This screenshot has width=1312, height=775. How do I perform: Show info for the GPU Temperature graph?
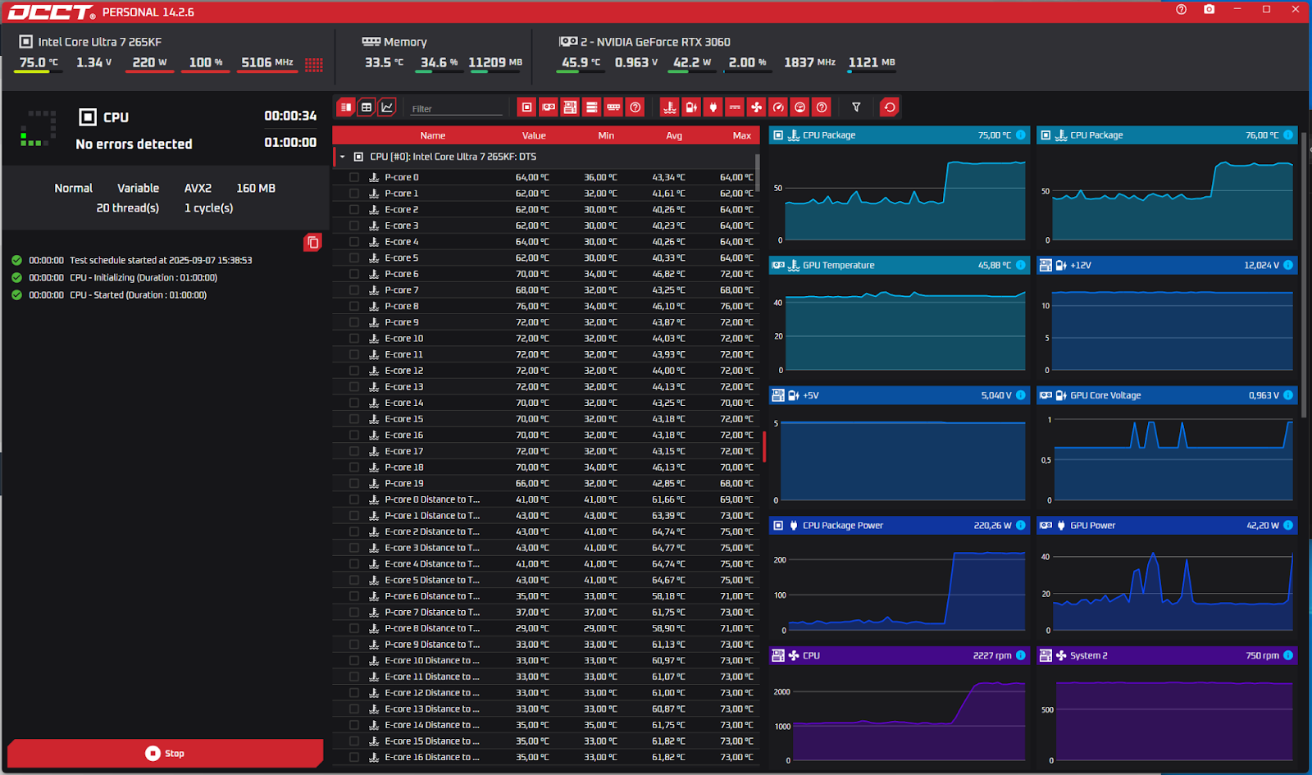(x=1021, y=265)
